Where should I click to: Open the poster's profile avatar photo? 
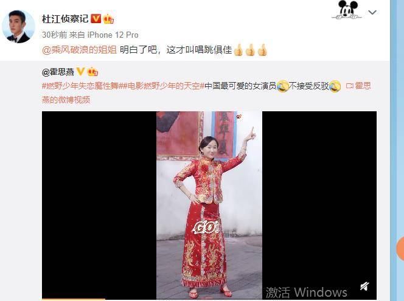(18, 27)
